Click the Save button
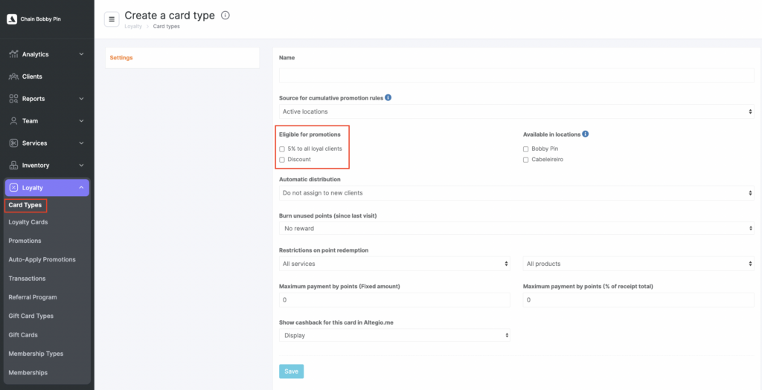 [291, 371]
